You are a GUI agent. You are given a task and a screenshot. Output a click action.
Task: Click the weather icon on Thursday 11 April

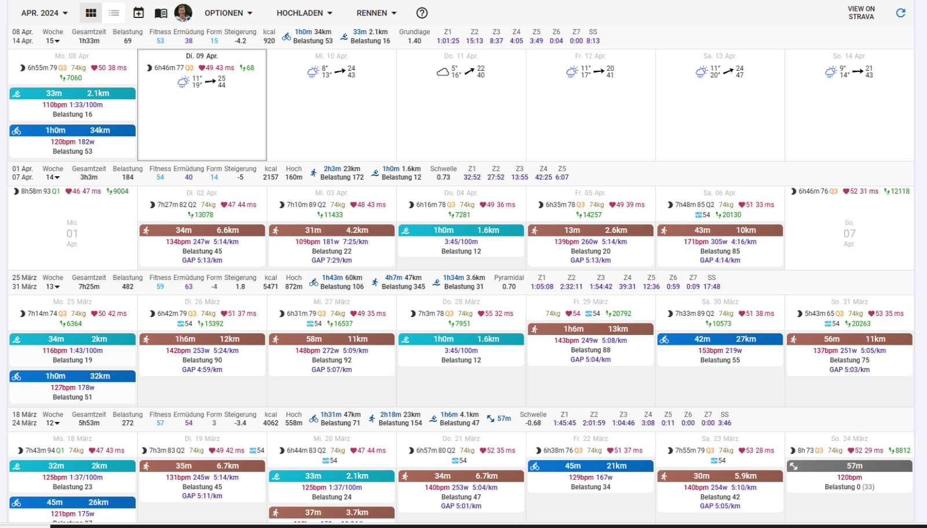[443, 72]
